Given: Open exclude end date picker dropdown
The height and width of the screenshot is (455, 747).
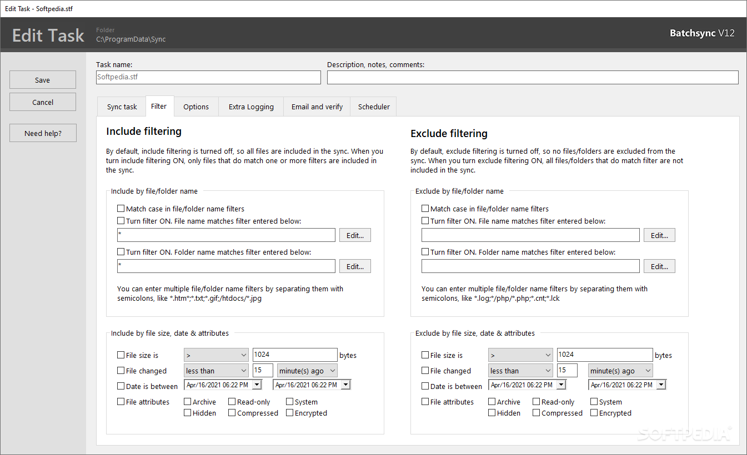Looking at the screenshot, I should click(661, 385).
